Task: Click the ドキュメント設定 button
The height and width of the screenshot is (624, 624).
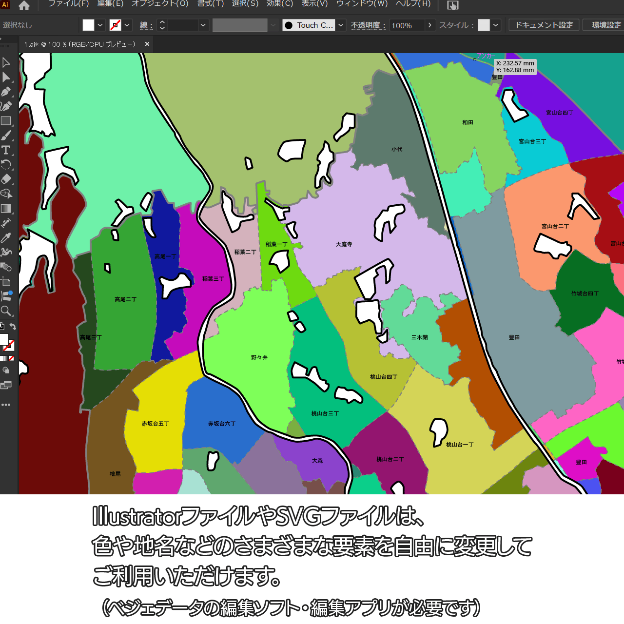Action: pos(544,25)
